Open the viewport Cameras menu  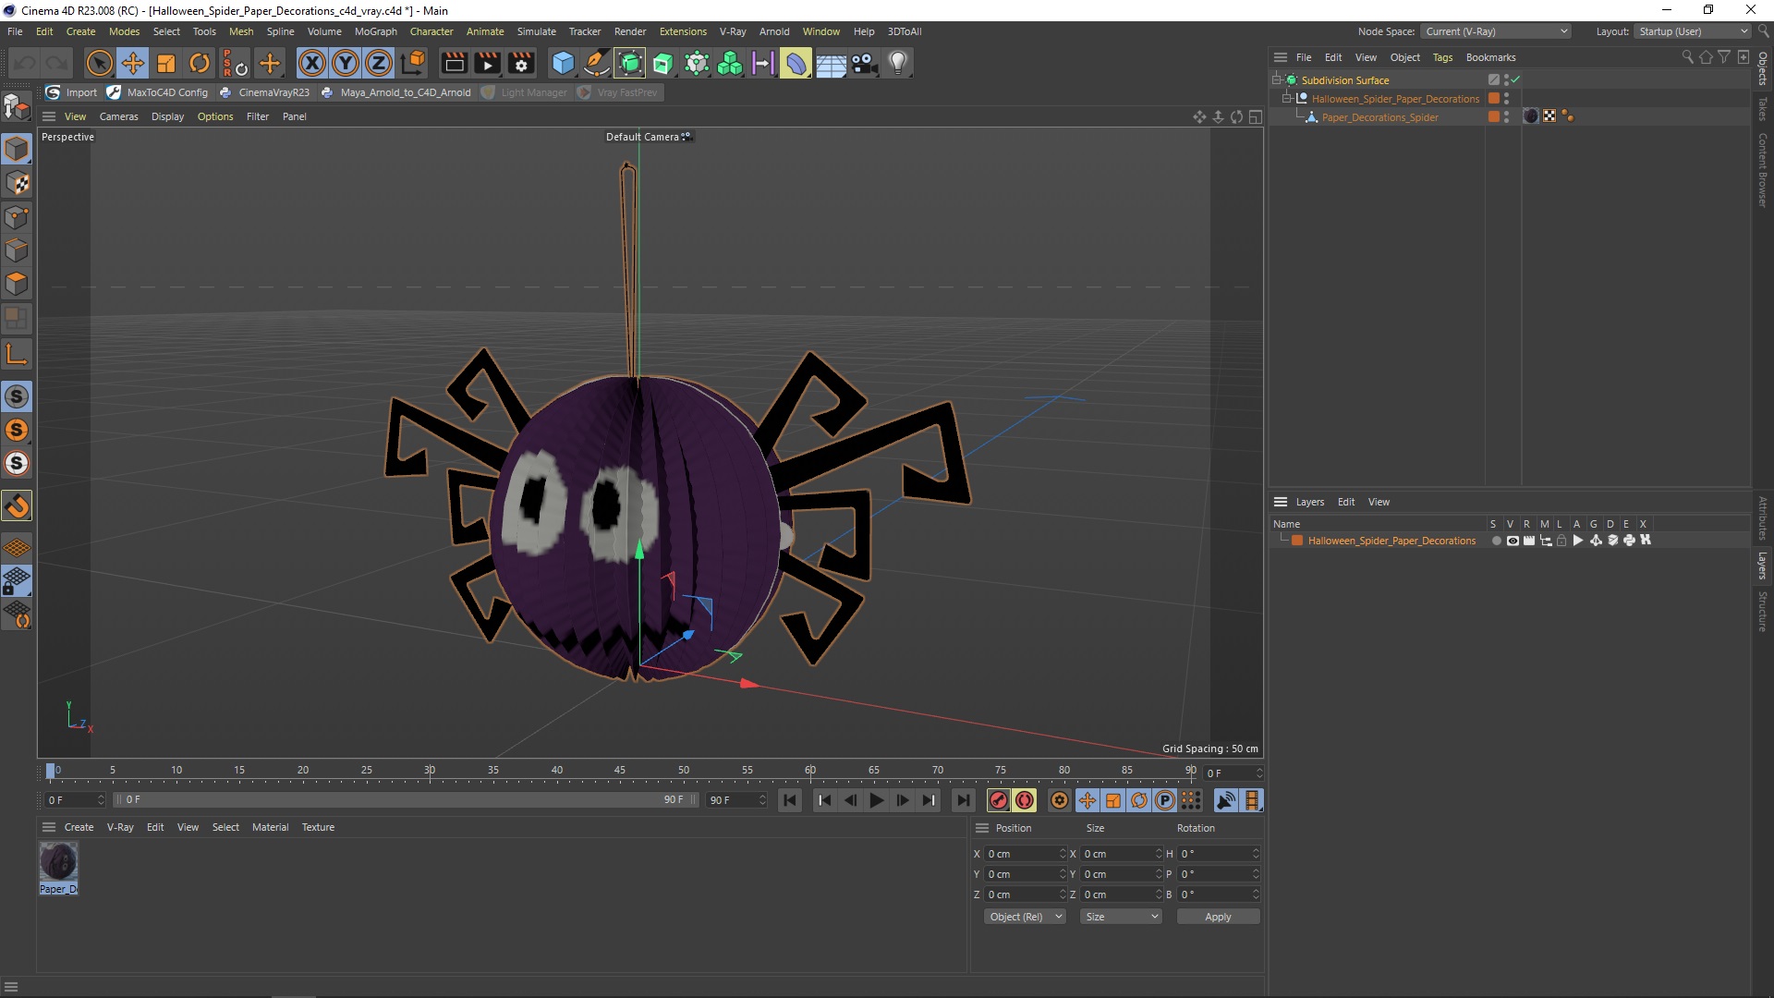pyautogui.click(x=118, y=116)
